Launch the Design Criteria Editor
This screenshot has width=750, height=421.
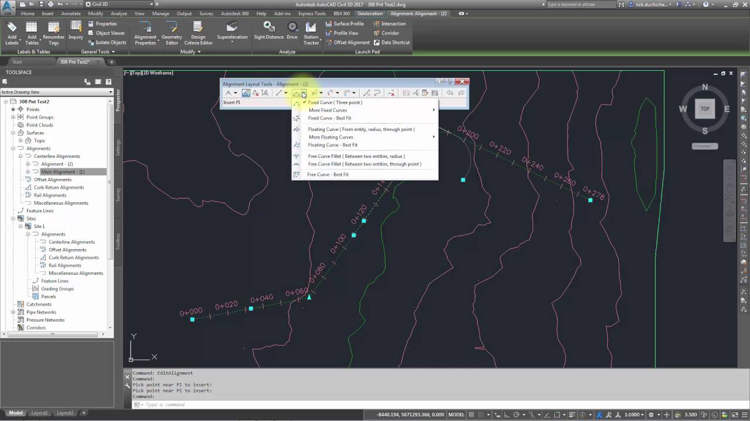[198, 34]
